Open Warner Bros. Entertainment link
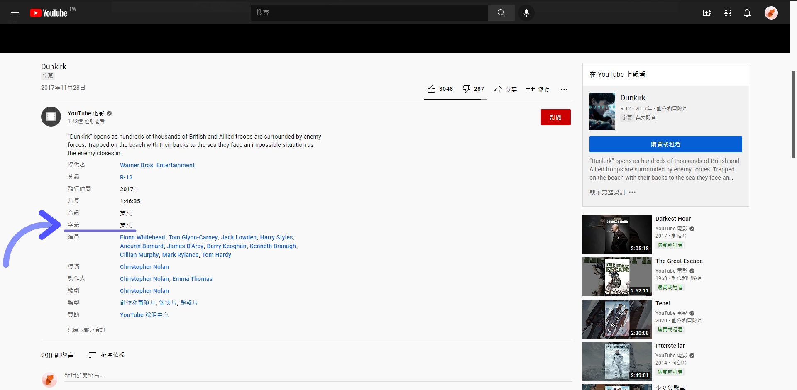The image size is (797, 390). (157, 165)
